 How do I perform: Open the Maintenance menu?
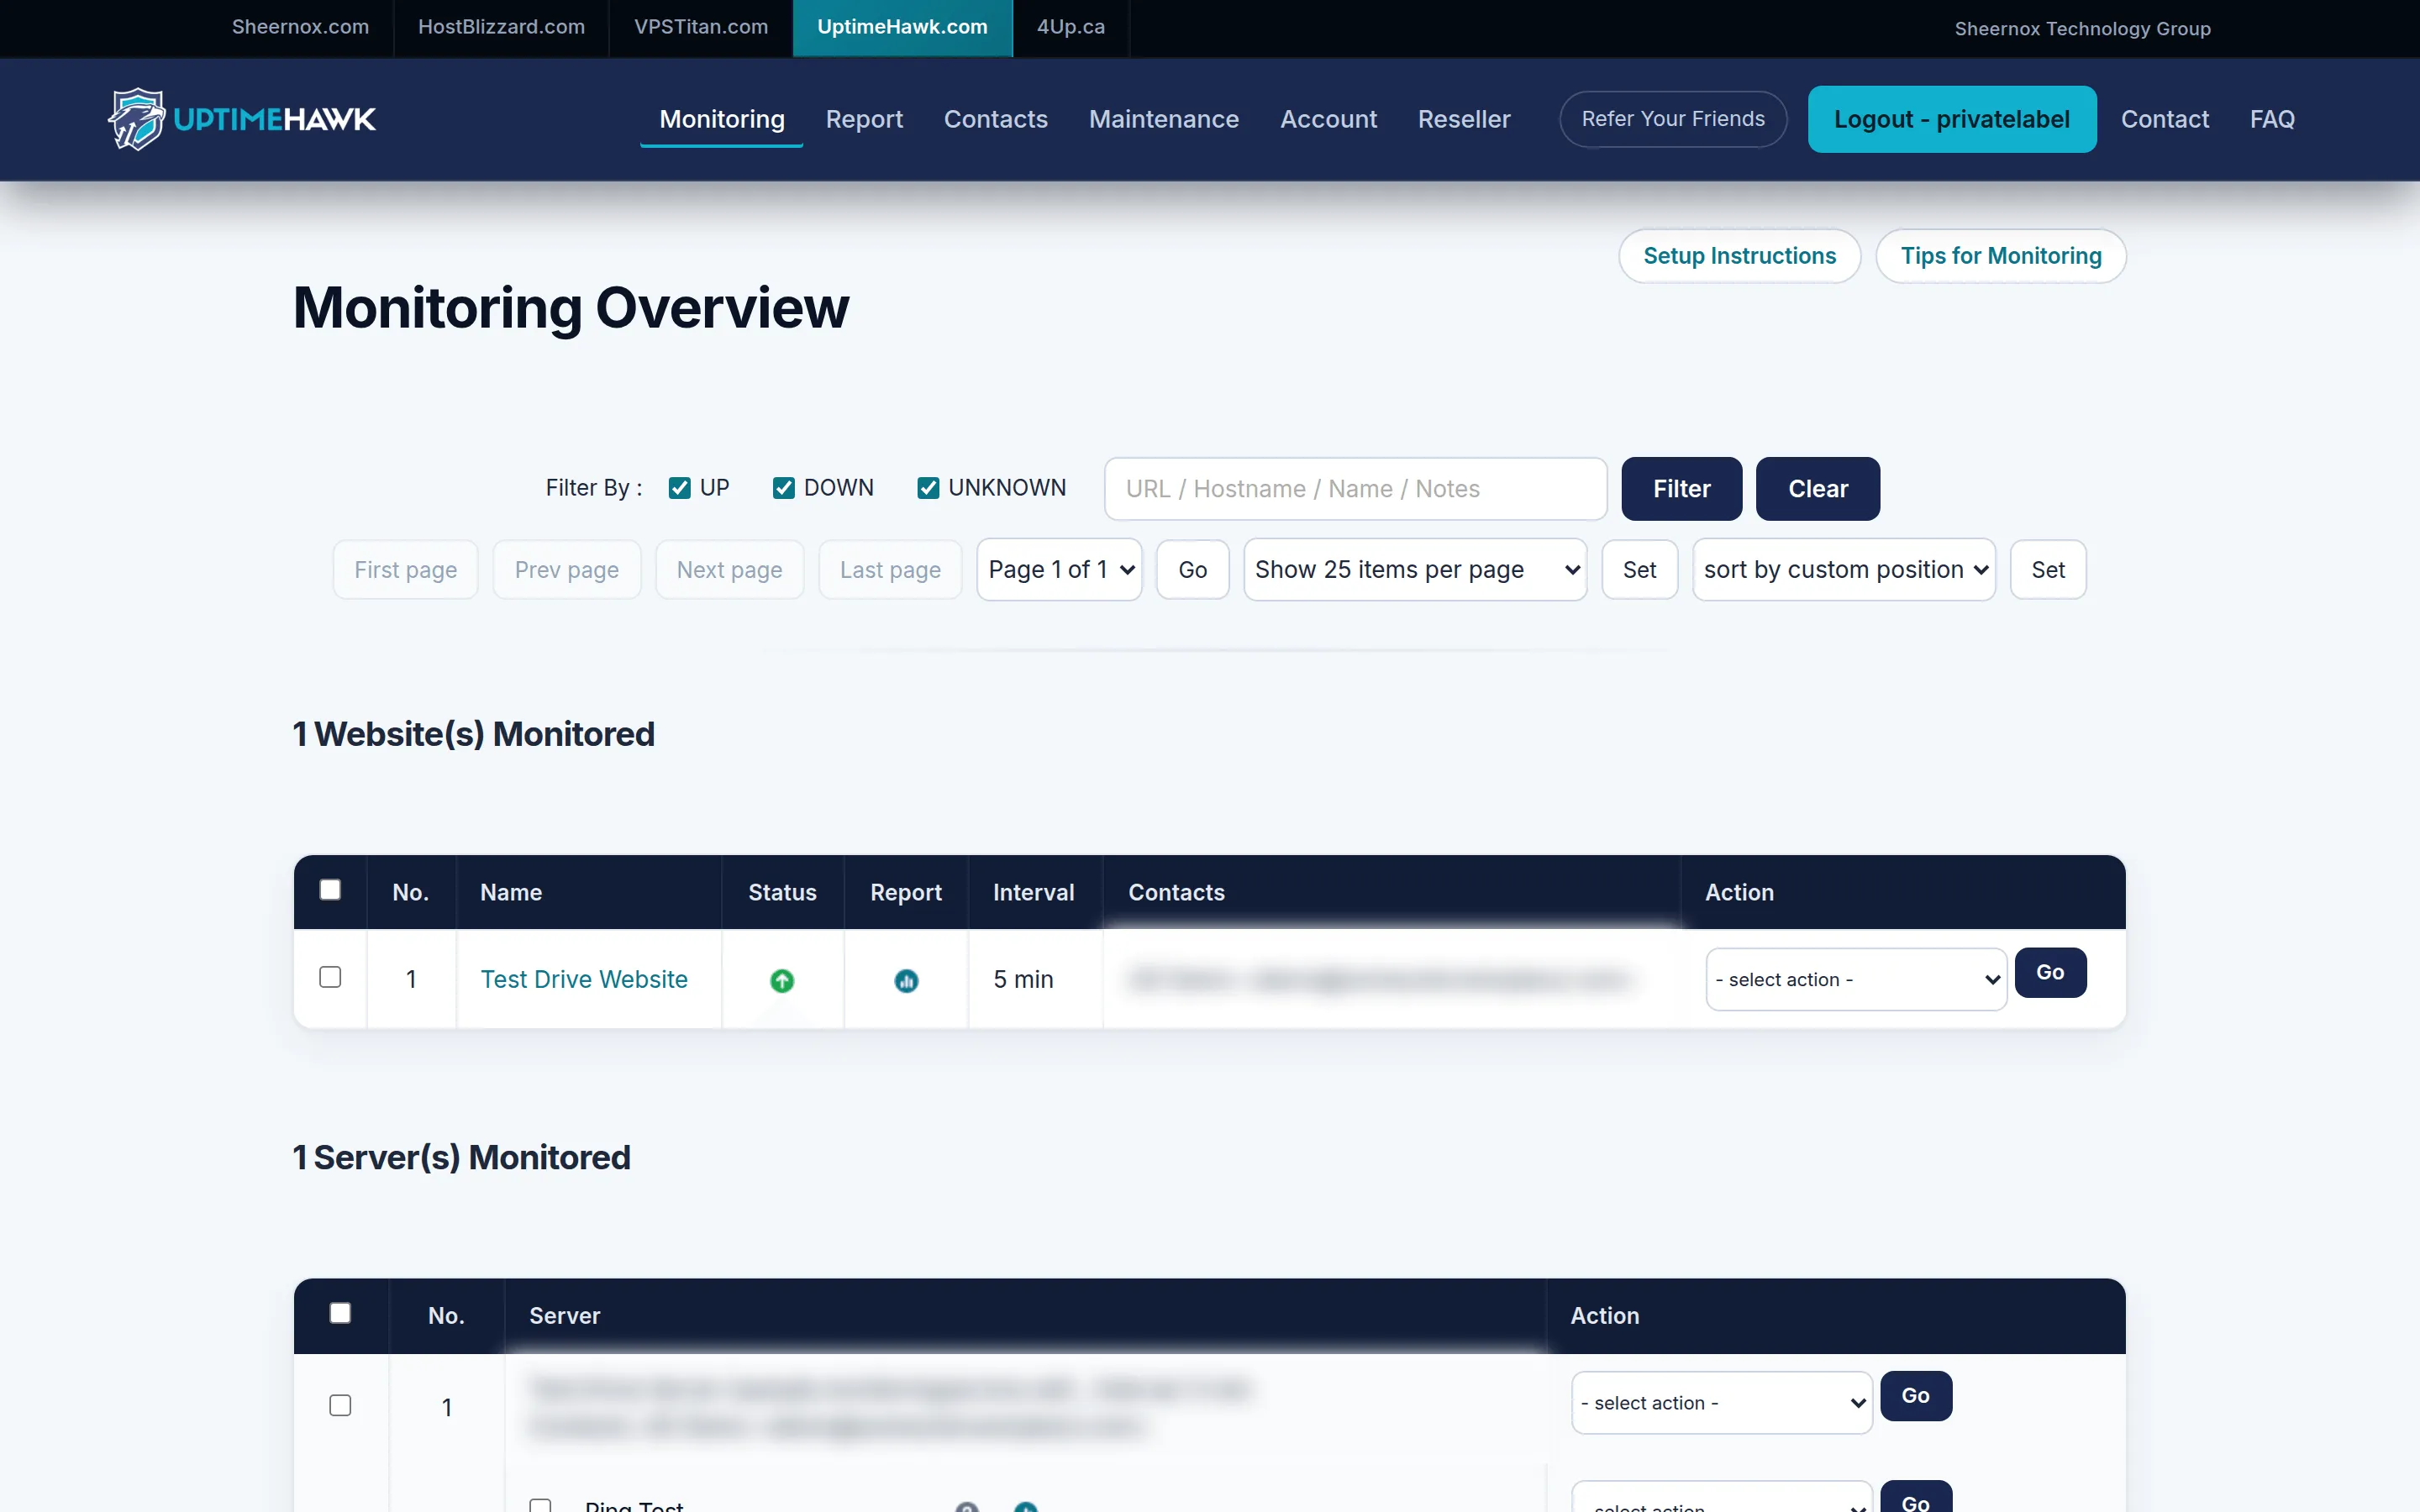1164,119
